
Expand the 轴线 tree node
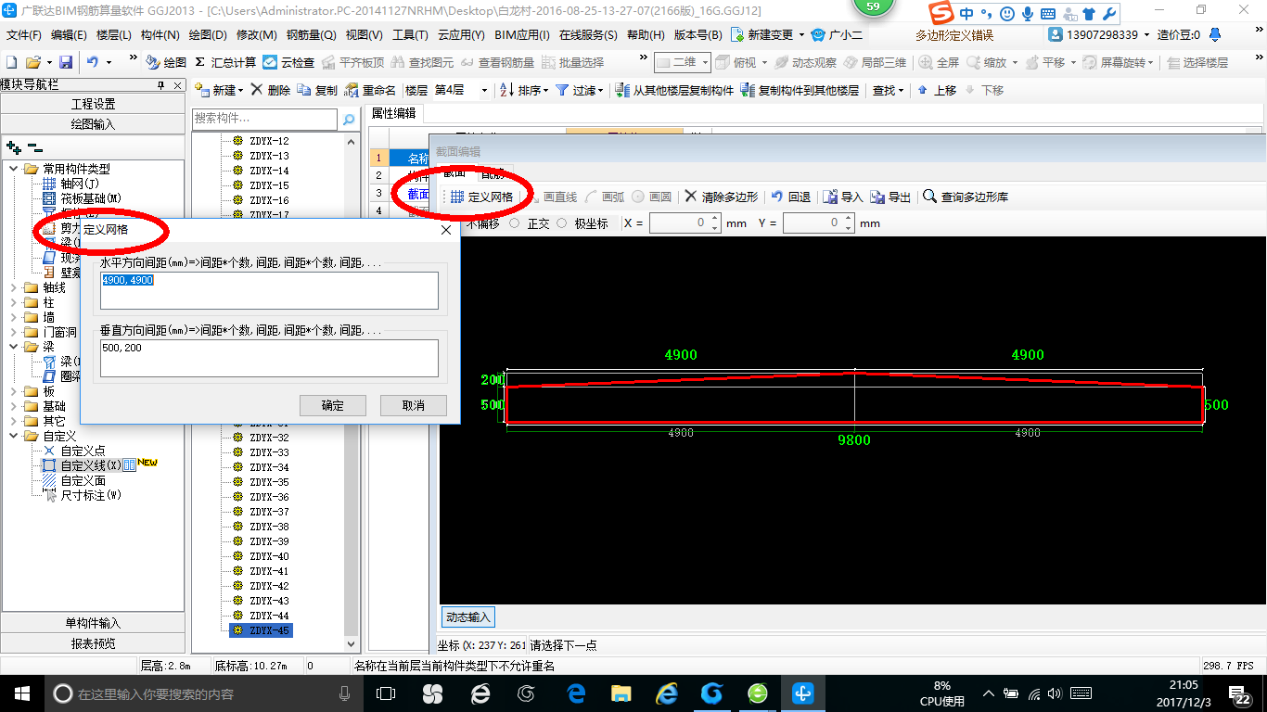14,287
